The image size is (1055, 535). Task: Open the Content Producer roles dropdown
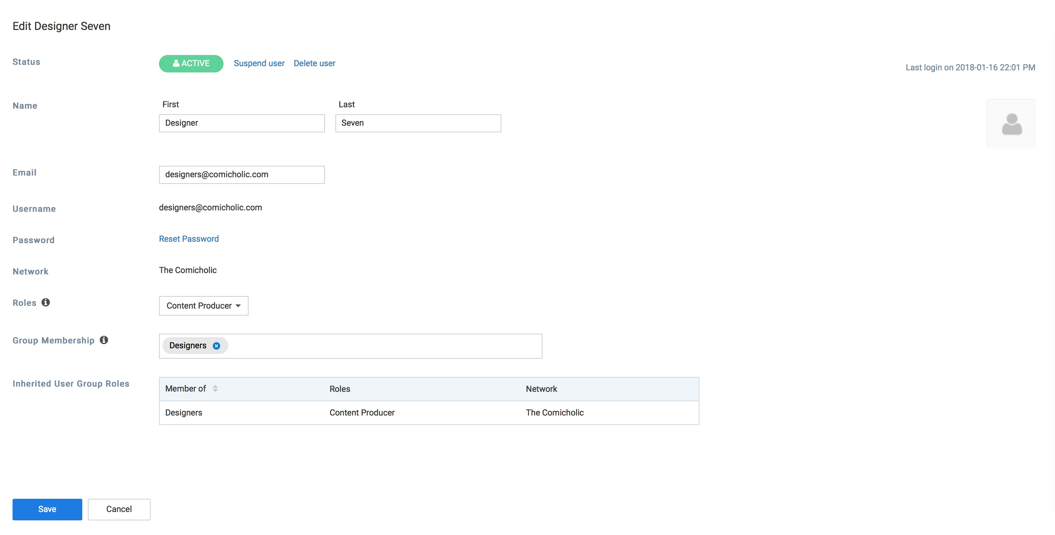(x=204, y=305)
